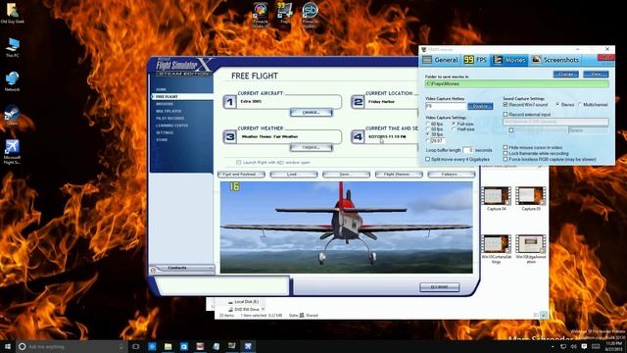
Task: Enable Force lossless RGB capture
Action: pyautogui.click(x=506, y=159)
